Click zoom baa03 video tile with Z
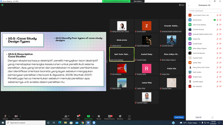223x125 pixels. coord(147,26)
